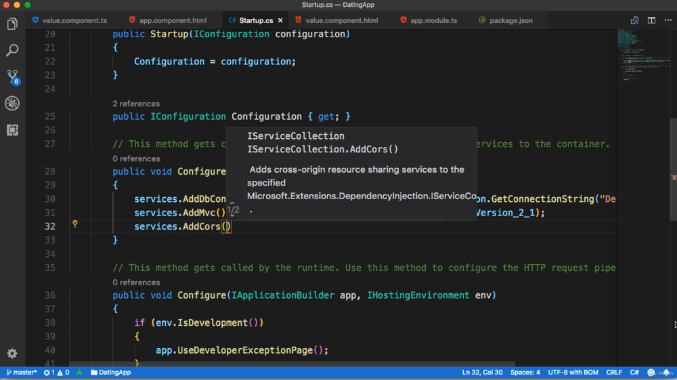Viewport: 677px width, 380px height.
Task: Click 0 references link above Configure method
Action: 136,282
